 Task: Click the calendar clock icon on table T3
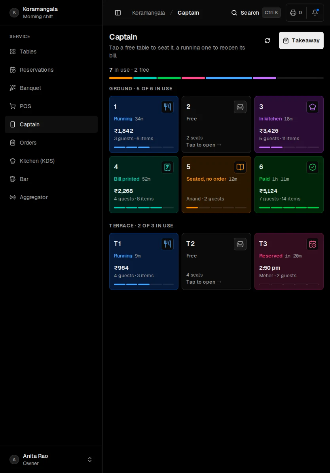coord(313,244)
